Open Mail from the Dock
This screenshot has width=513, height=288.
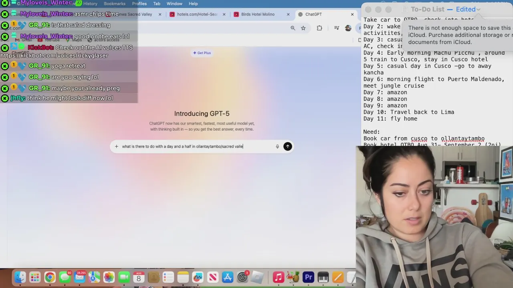79,277
